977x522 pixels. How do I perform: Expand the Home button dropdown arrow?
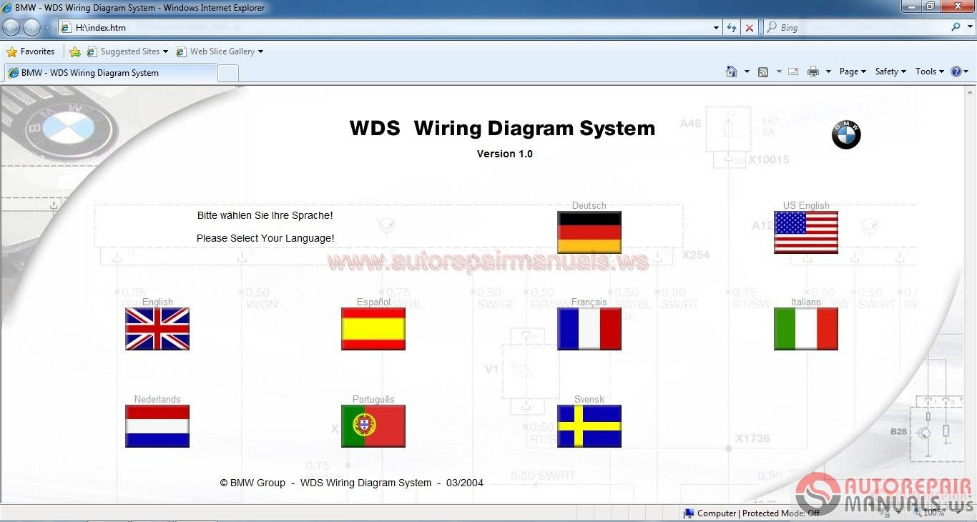(x=747, y=72)
